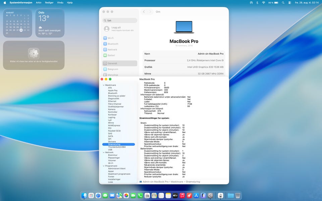Select Strømstyring in the hardware tree
The height and width of the screenshot is (201, 322).
(x=118, y=144)
